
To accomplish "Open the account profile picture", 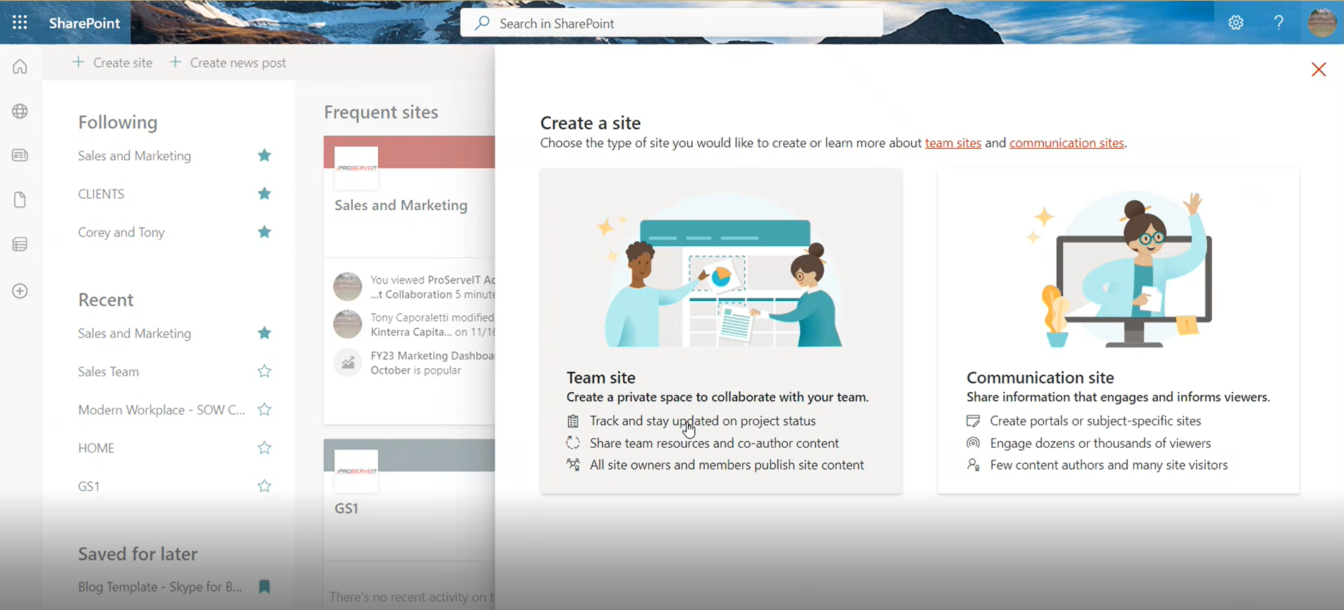I will click(x=1321, y=23).
